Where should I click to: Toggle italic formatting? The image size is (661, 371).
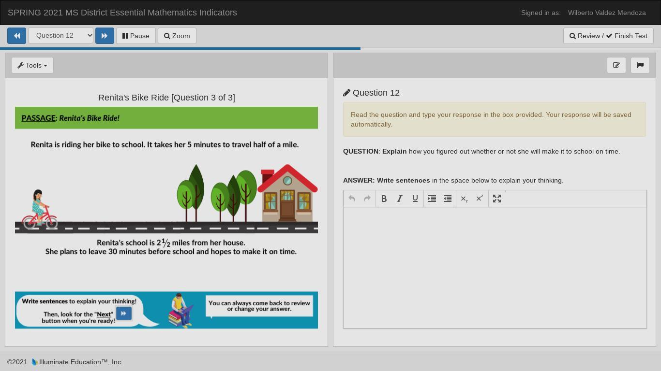pyautogui.click(x=400, y=199)
